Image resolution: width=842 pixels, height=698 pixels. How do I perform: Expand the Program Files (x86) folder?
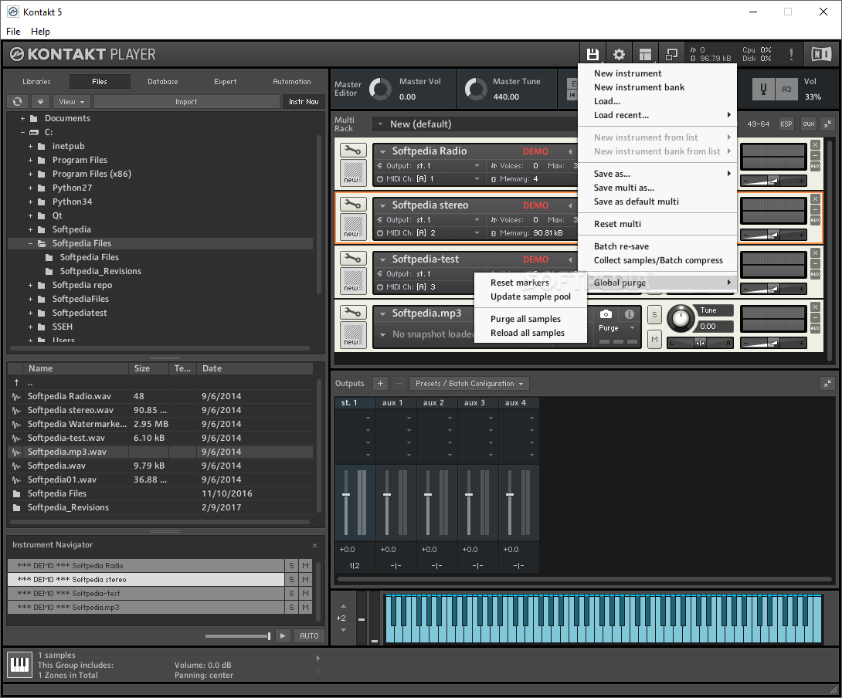coord(30,174)
